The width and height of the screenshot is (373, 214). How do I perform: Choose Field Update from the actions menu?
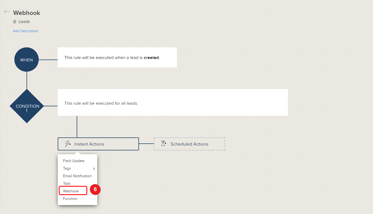[74, 161]
